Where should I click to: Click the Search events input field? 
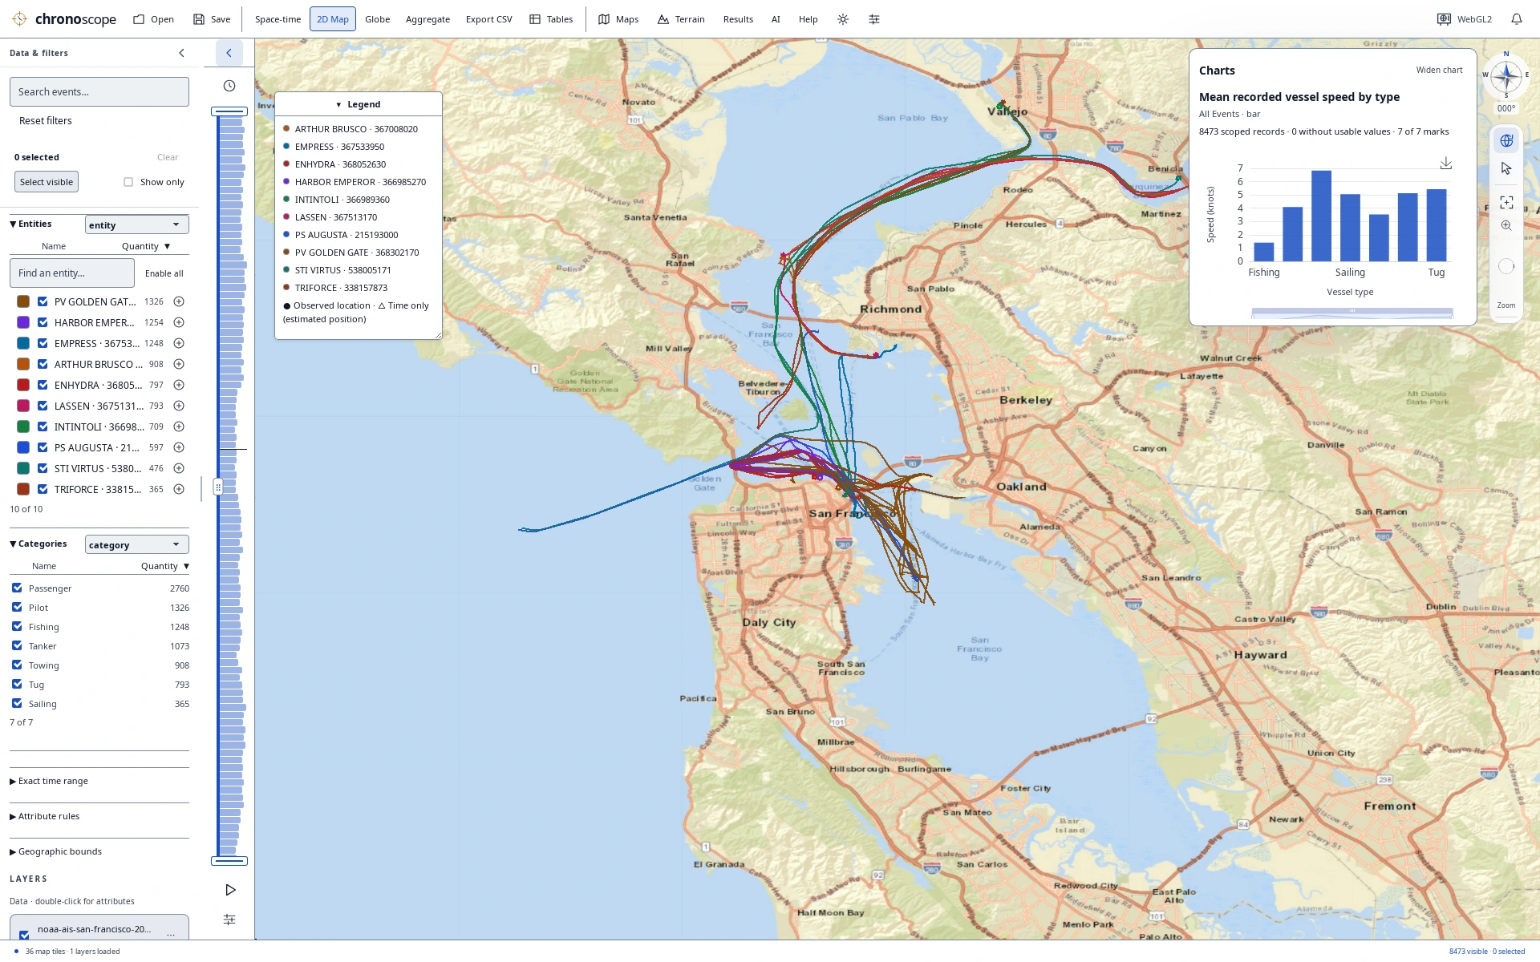click(x=99, y=91)
